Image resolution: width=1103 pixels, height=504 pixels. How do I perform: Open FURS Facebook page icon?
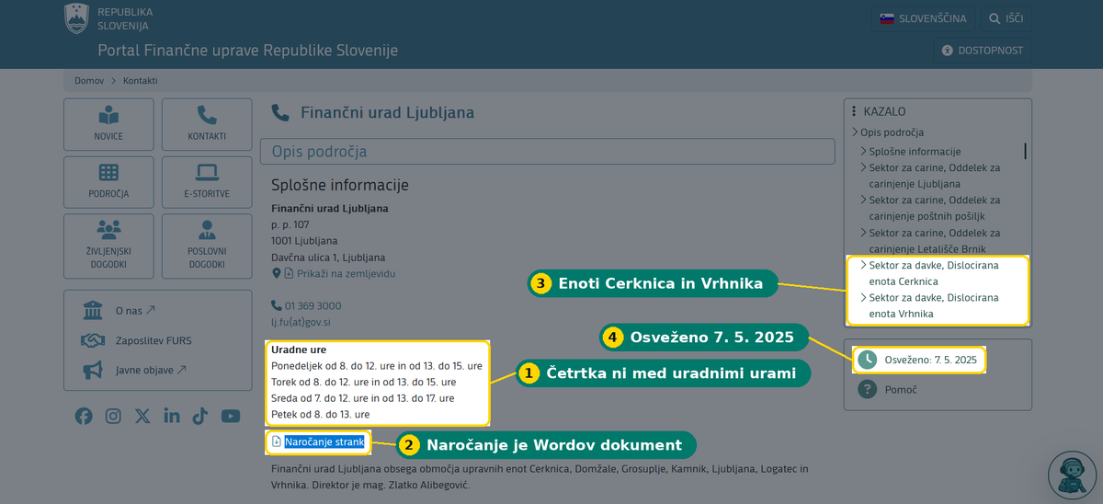click(x=84, y=417)
